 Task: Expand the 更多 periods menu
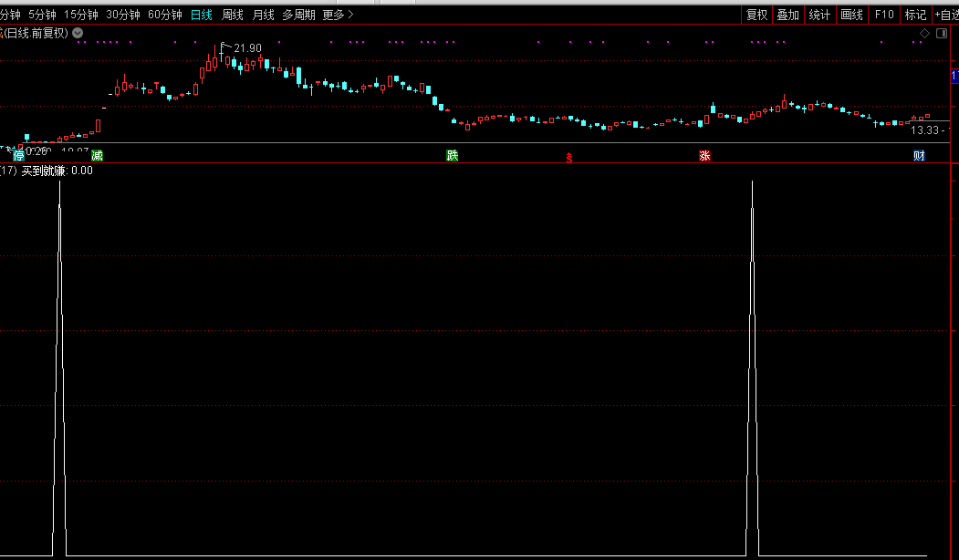[338, 15]
